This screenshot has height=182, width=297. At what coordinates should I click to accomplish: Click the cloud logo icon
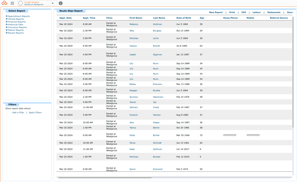tap(4, 3)
